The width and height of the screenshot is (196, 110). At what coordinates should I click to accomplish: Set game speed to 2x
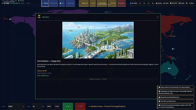(x=144, y=3)
